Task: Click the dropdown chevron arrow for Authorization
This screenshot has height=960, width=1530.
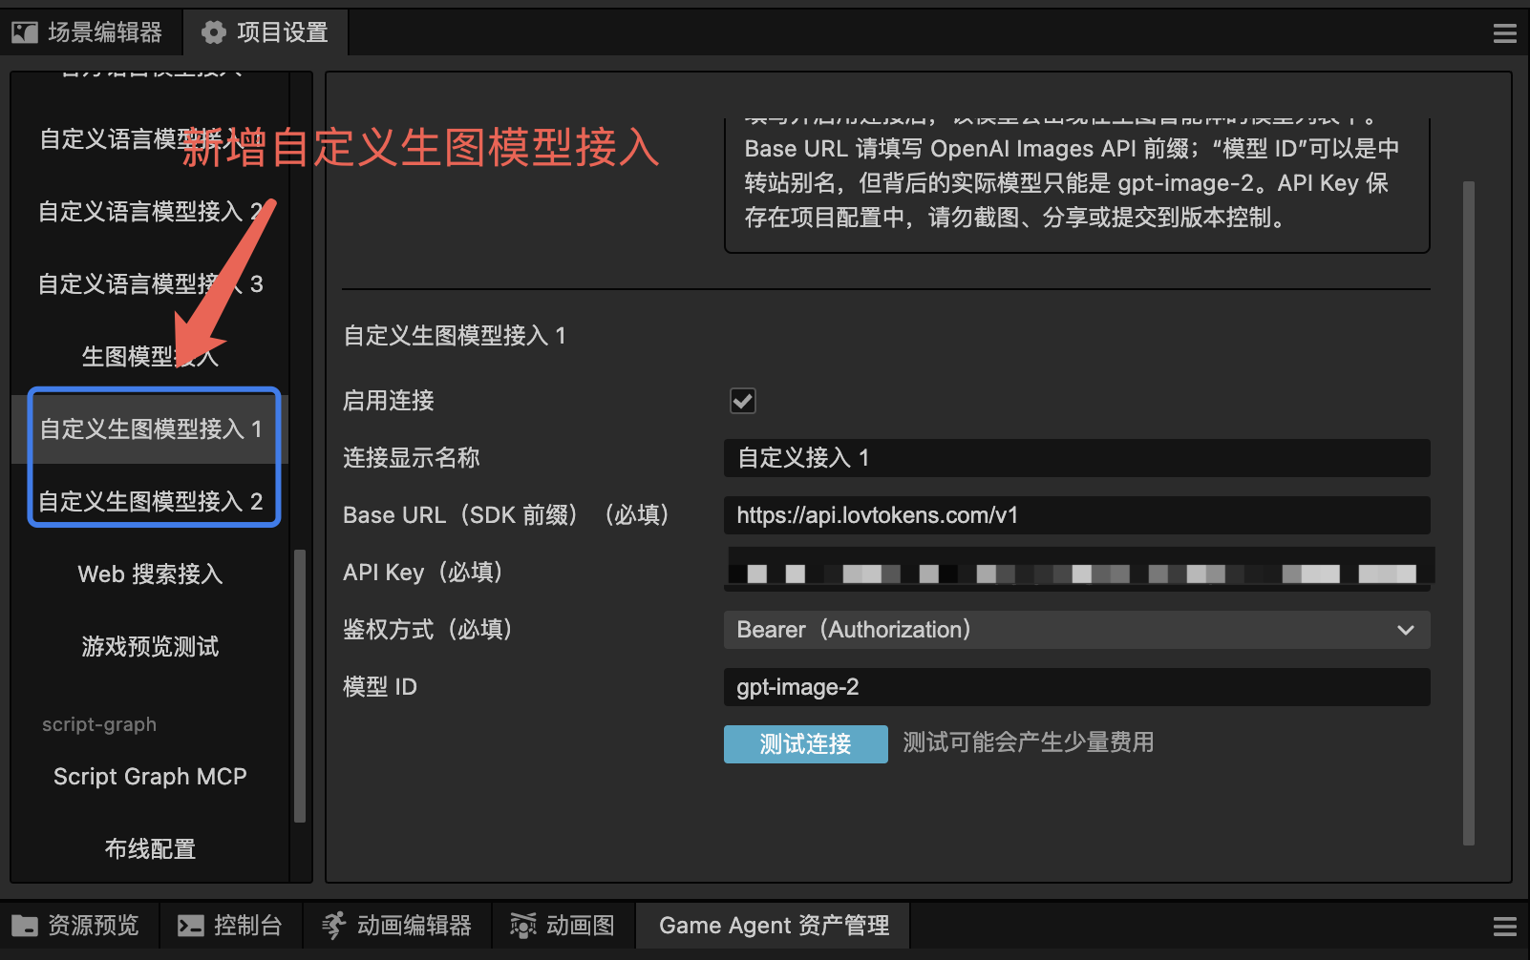Action: point(1406,630)
